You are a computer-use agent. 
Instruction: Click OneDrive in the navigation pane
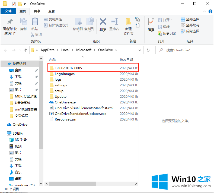[x=17, y=125]
